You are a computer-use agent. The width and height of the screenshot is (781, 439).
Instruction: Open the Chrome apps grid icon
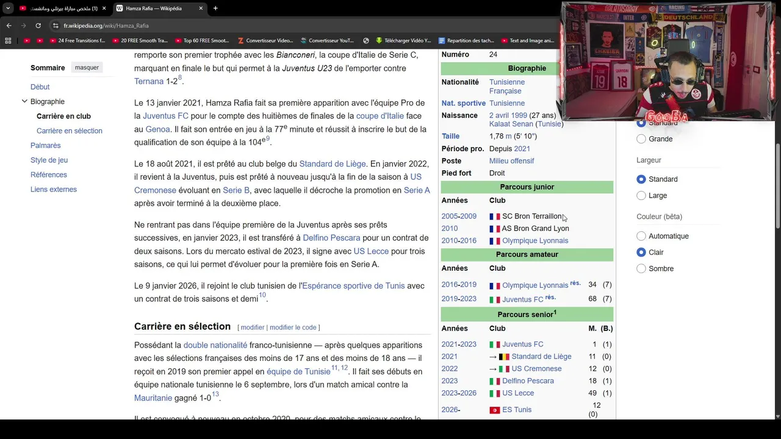8,41
